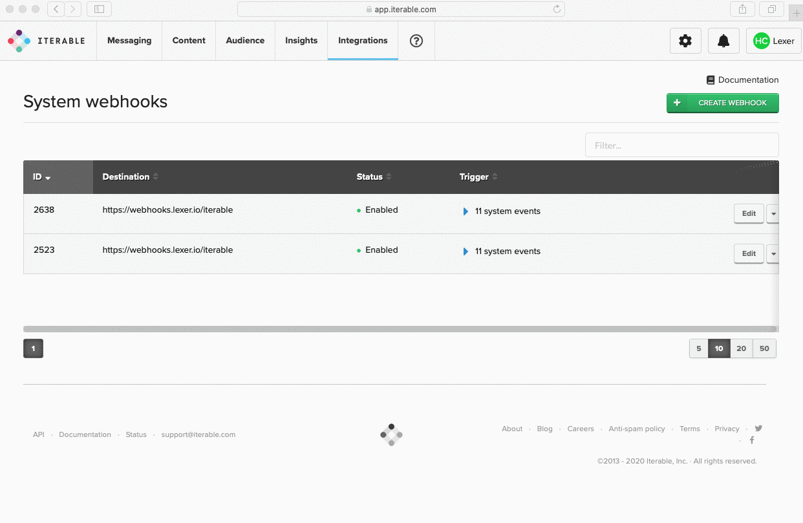Image resolution: width=803 pixels, height=523 pixels.
Task: Open the Facebook icon in the footer
Action: pos(752,440)
